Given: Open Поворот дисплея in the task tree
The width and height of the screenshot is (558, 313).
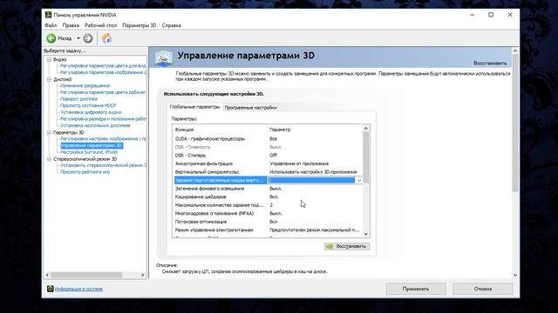Looking at the screenshot, I should tap(78, 99).
